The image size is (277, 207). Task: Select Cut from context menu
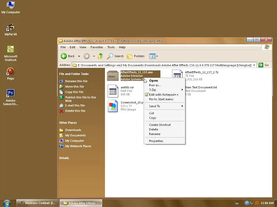point(164,113)
